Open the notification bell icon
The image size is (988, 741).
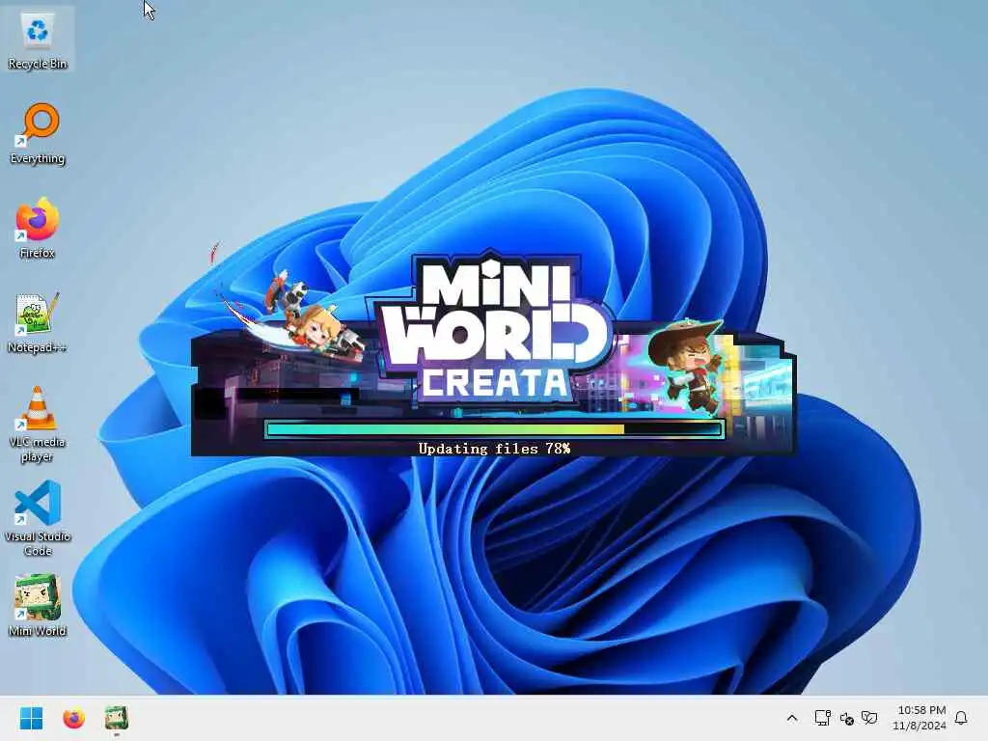coord(961,718)
